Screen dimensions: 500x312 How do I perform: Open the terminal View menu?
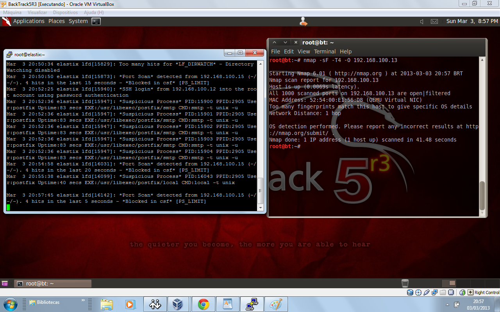pos(304,51)
